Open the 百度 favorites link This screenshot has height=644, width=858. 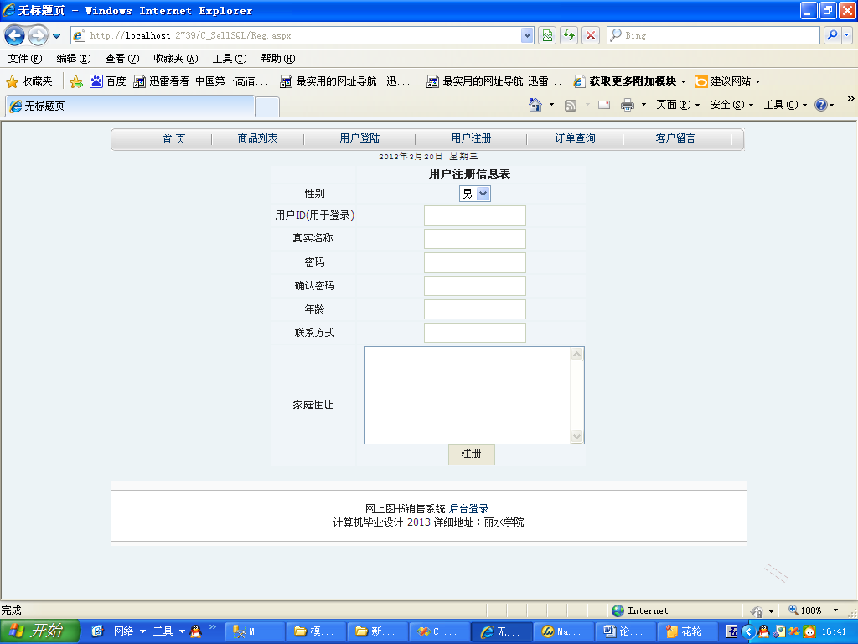[108, 81]
